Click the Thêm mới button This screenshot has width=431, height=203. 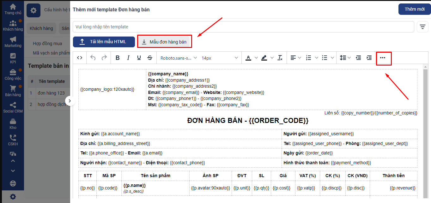(414, 9)
